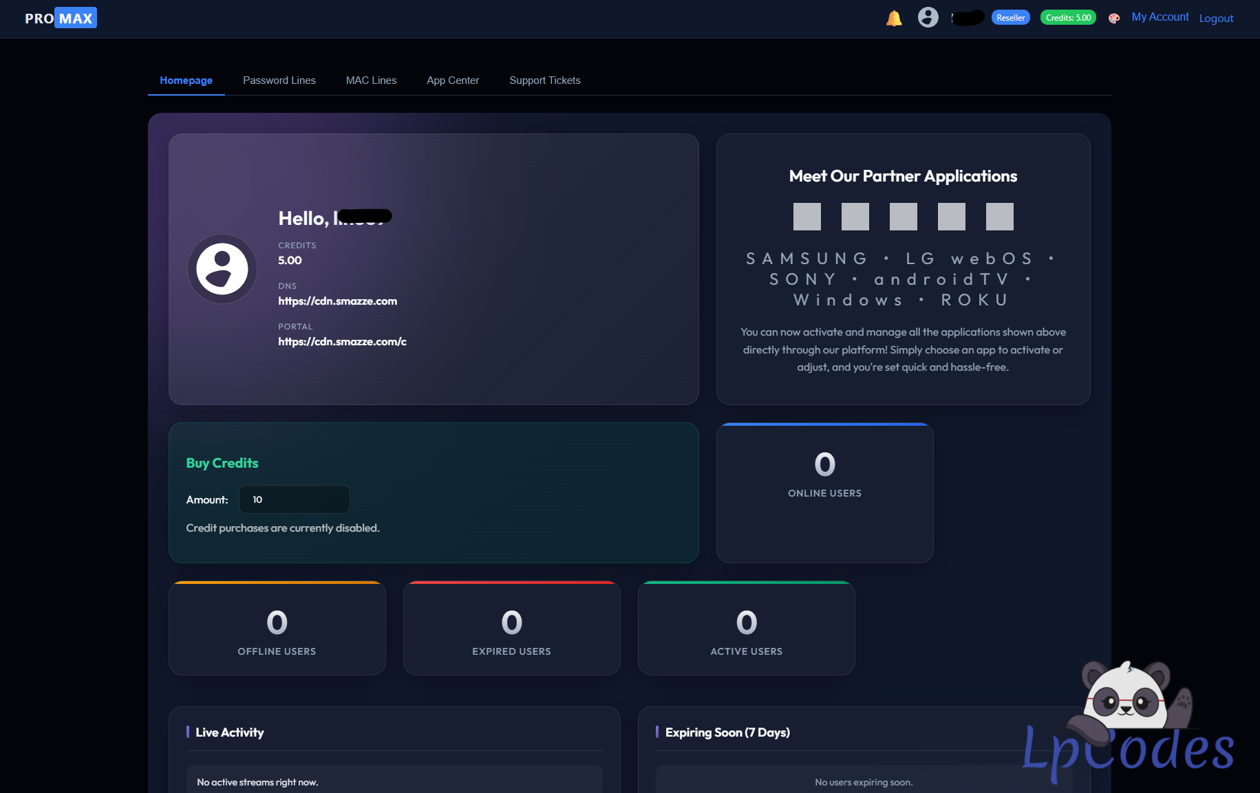Click the PRO MAX logo
1260x793 pixels.
61,18
